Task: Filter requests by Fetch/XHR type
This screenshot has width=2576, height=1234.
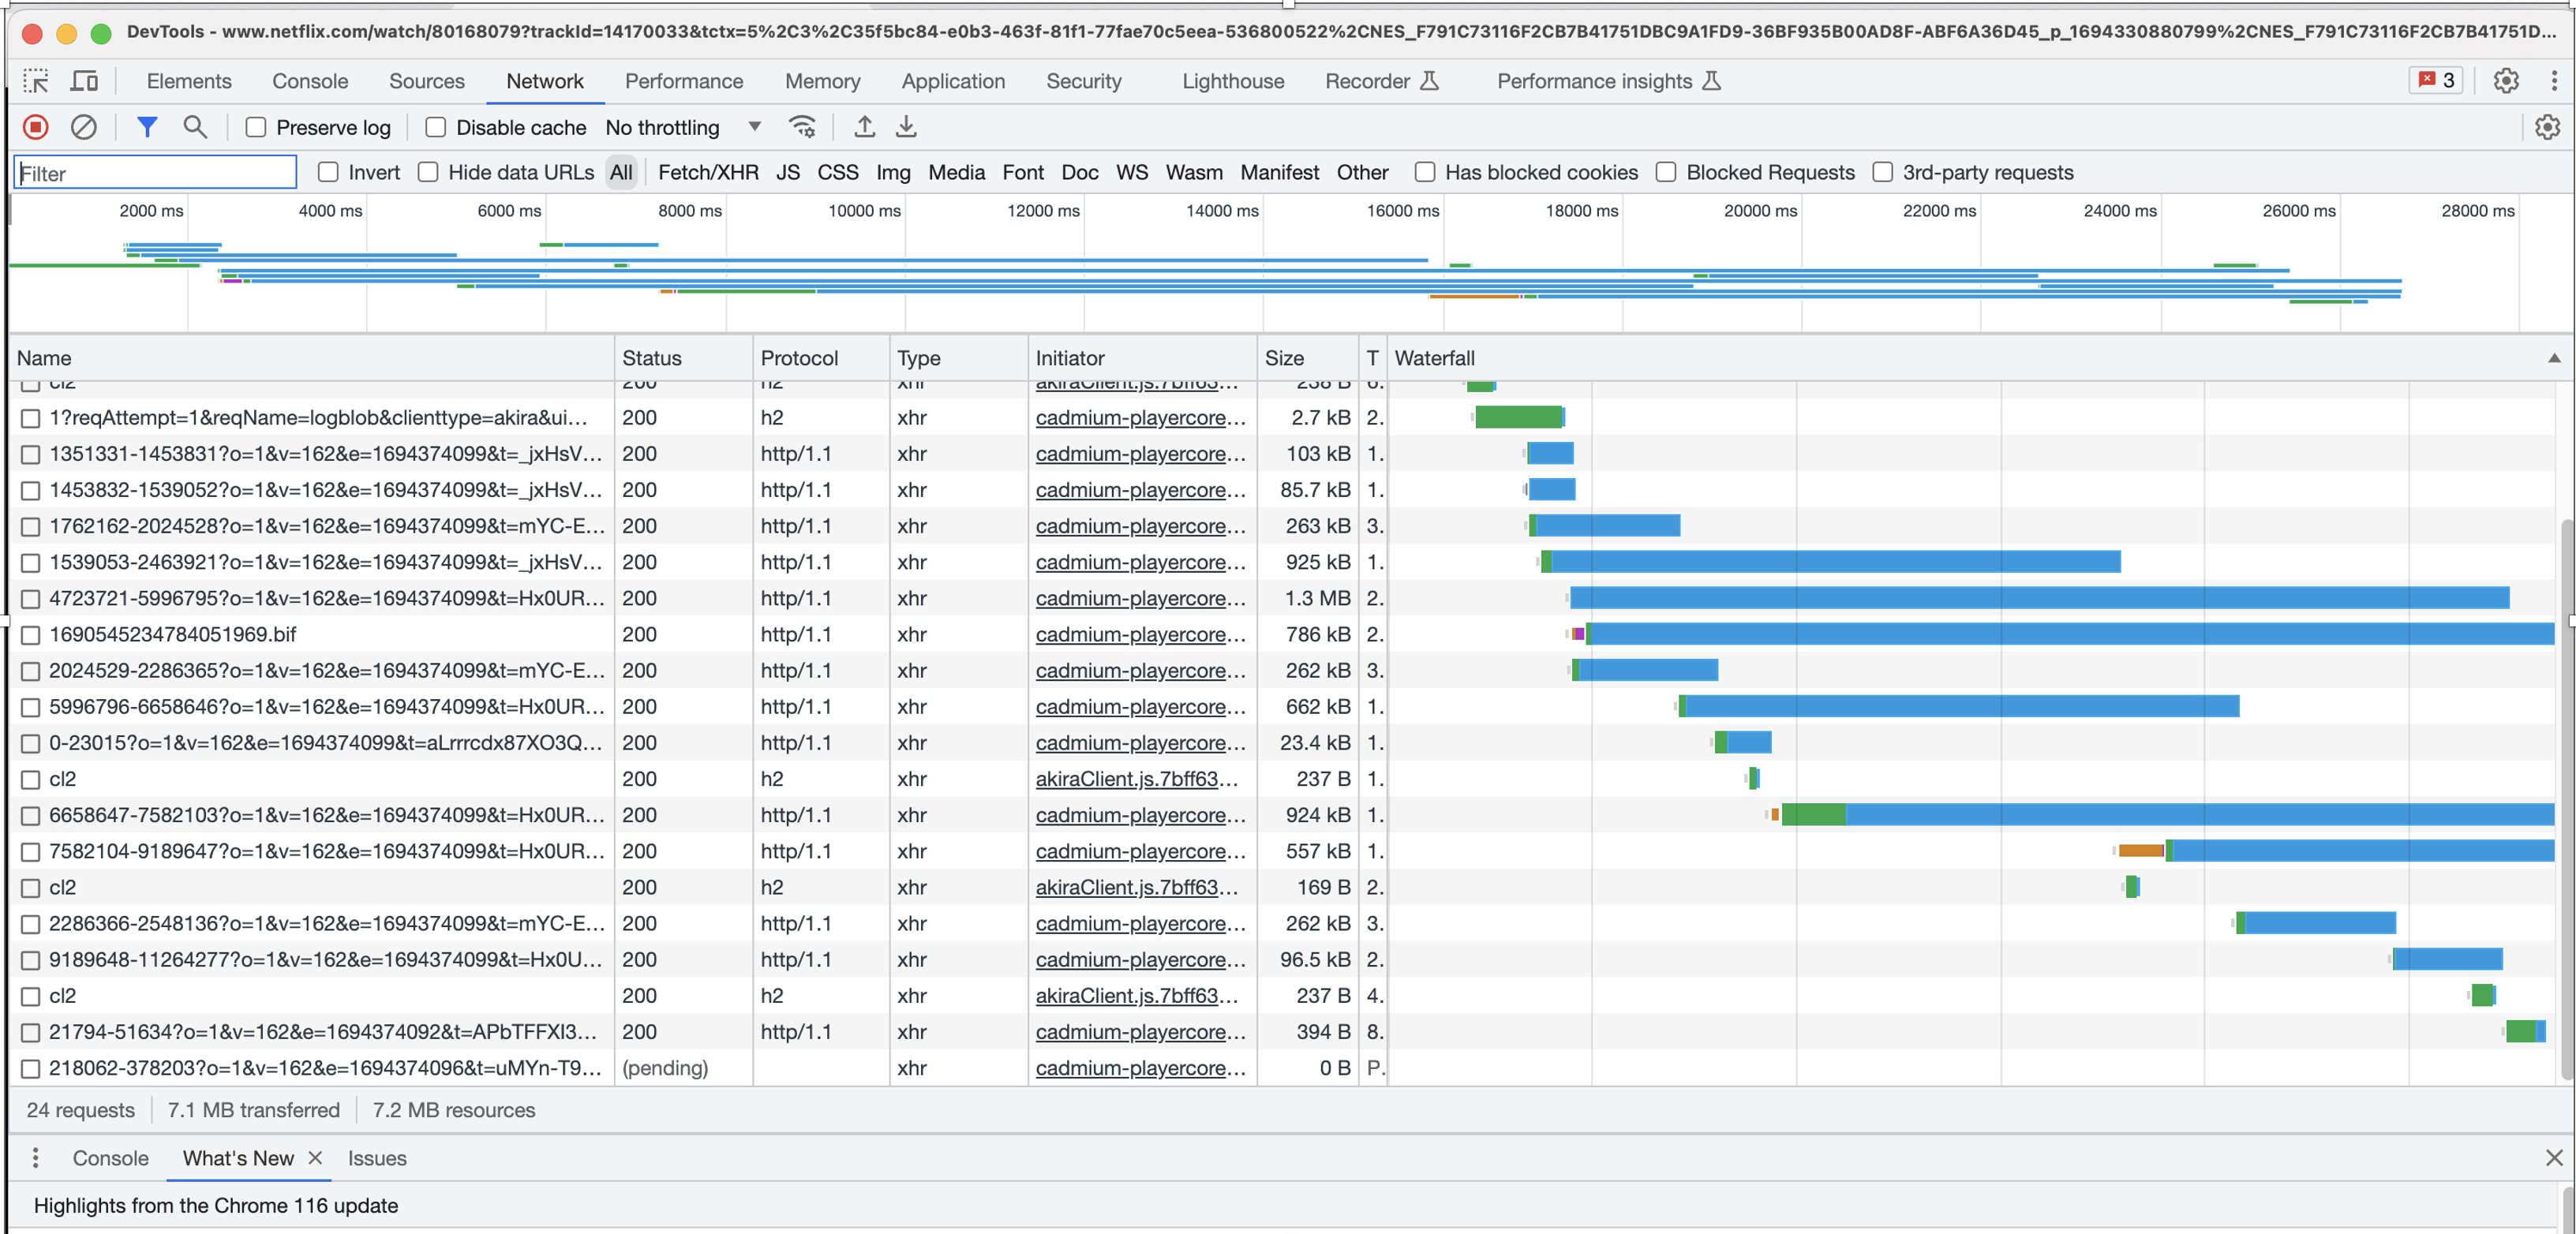Action: [708, 172]
